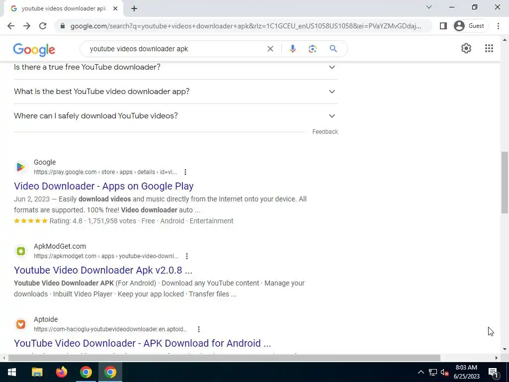
Task: Click the address bar URL
Action: pyautogui.click(x=246, y=26)
